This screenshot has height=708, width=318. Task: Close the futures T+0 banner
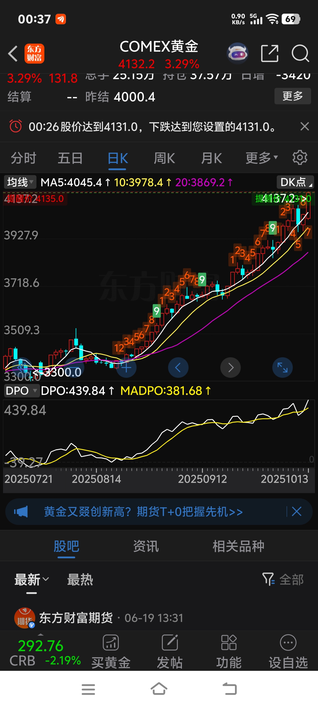coord(296,512)
